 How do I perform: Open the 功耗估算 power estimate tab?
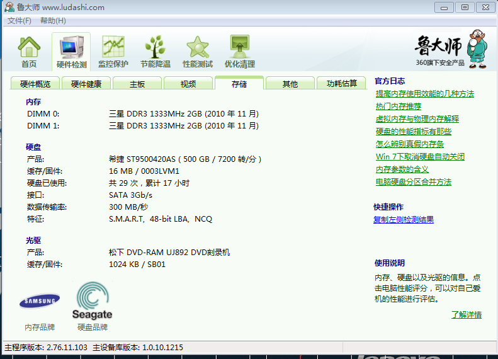point(341,84)
